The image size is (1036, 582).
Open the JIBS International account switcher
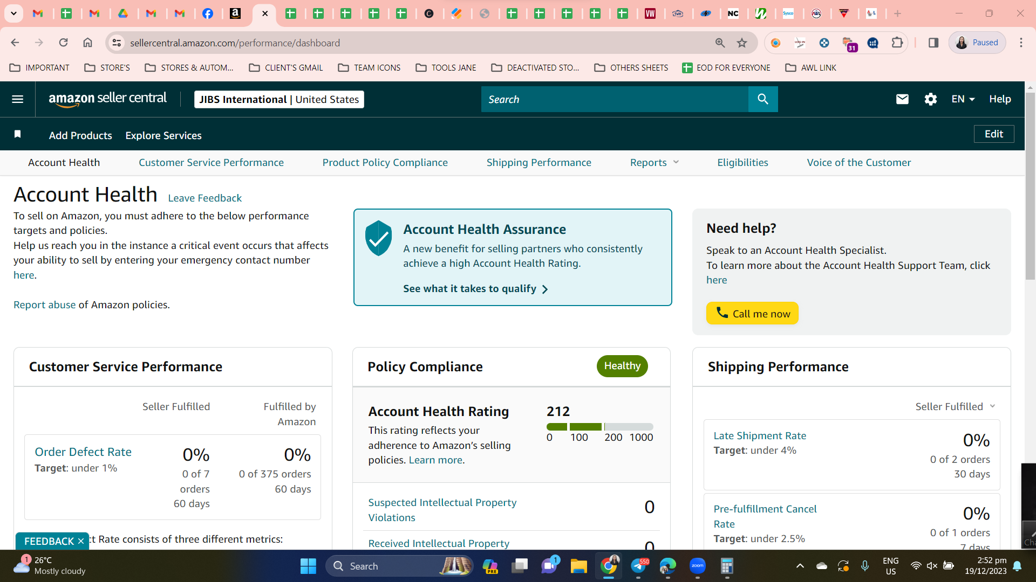[279, 99]
